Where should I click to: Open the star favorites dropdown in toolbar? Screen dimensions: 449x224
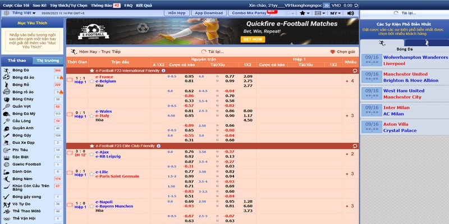click(305, 13)
